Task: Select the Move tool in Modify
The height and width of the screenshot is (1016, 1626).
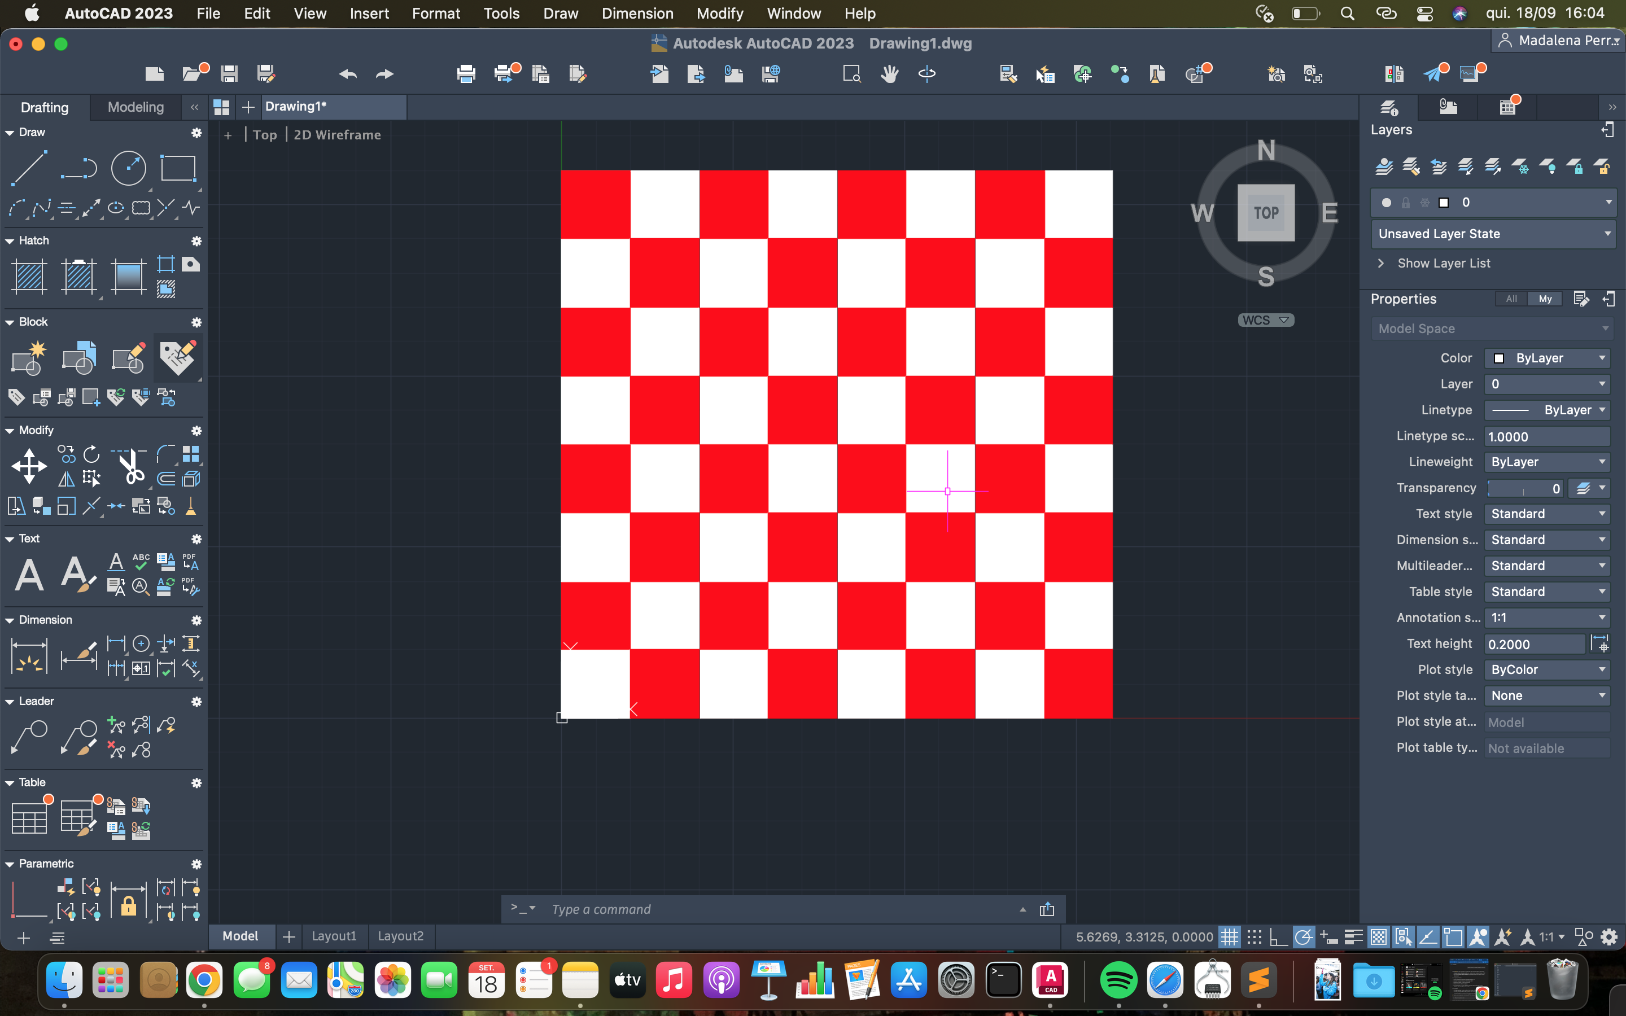Action: coord(29,466)
